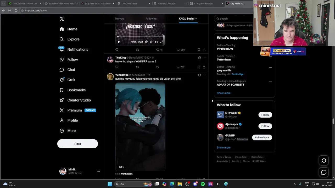Open more options on YunusWee's post
335x188 pixels.
coord(204,75)
